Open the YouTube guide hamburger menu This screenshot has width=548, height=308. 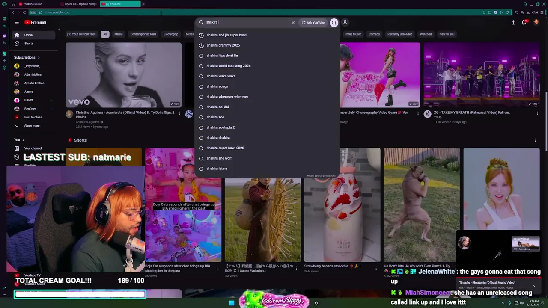(x=17, y=22)
